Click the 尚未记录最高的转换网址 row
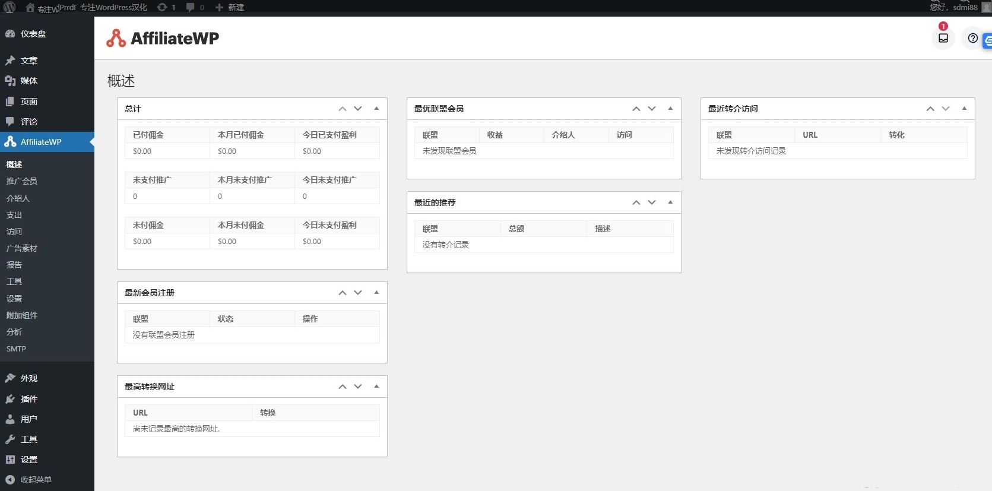Viewport: 992px width, 491px height. [252, 429]
